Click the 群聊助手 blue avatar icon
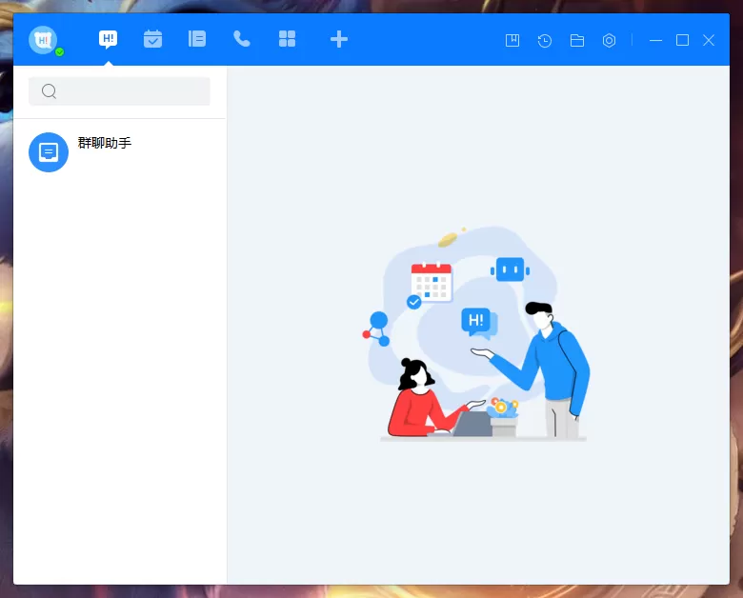This screenshot has width=743, height=598. coord(49,152)
